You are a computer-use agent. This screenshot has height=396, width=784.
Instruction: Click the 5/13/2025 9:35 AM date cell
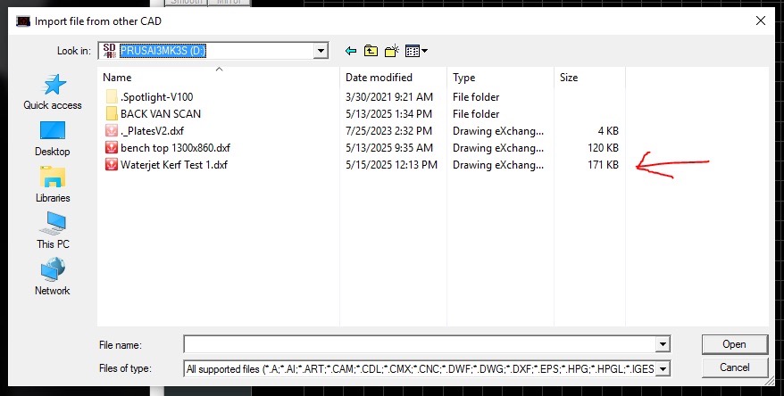point(389,148)
